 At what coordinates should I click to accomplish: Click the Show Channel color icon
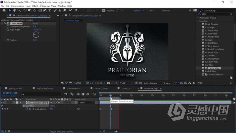(117, 83)
